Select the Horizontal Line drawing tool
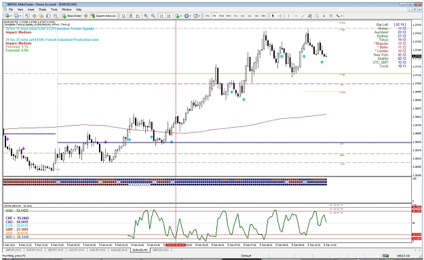 coord(296,16)
